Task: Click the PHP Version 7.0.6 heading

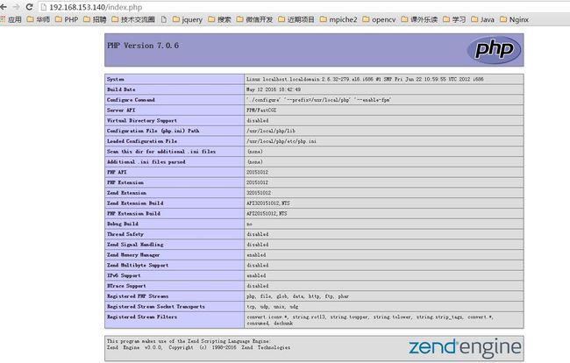Action: pos(143,46)
